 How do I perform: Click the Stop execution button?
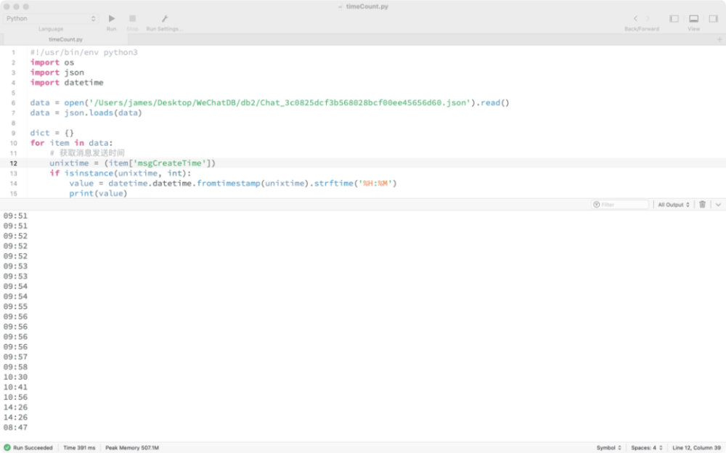[132, 18]
